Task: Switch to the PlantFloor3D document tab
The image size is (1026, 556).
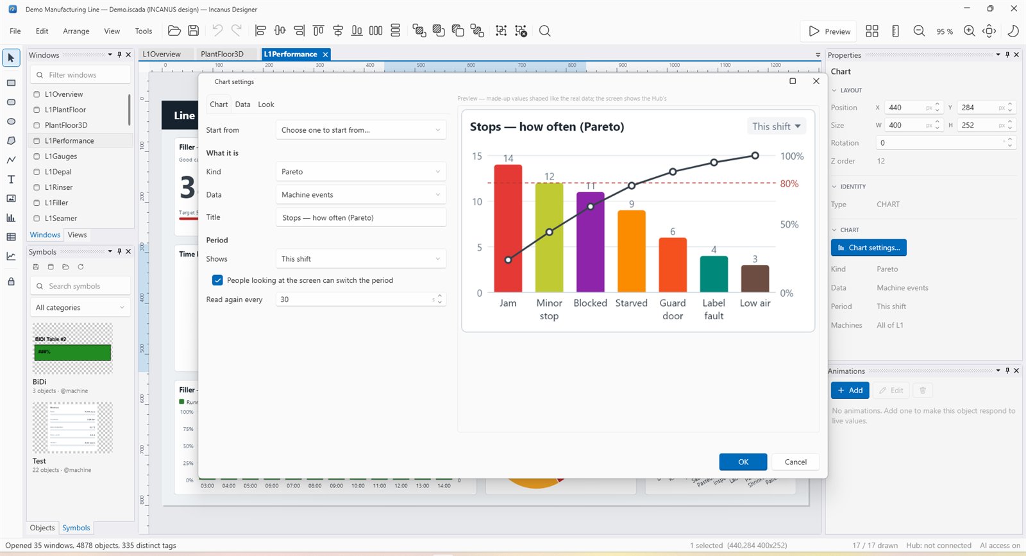Action: pyautogui.click(x=222, y=55)
